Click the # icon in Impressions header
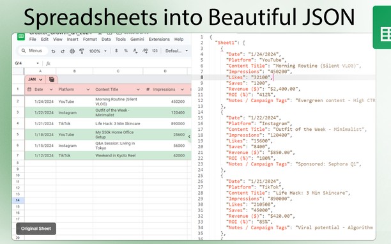391x244 pixels. tap(148, 89)
